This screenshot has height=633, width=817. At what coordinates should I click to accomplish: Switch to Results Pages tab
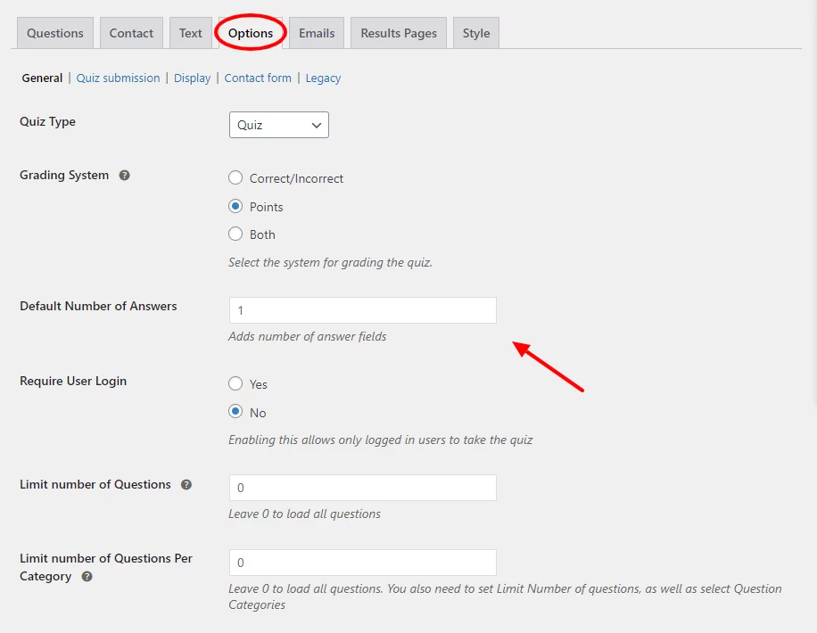pyautogui.click(x=399, y=33)
